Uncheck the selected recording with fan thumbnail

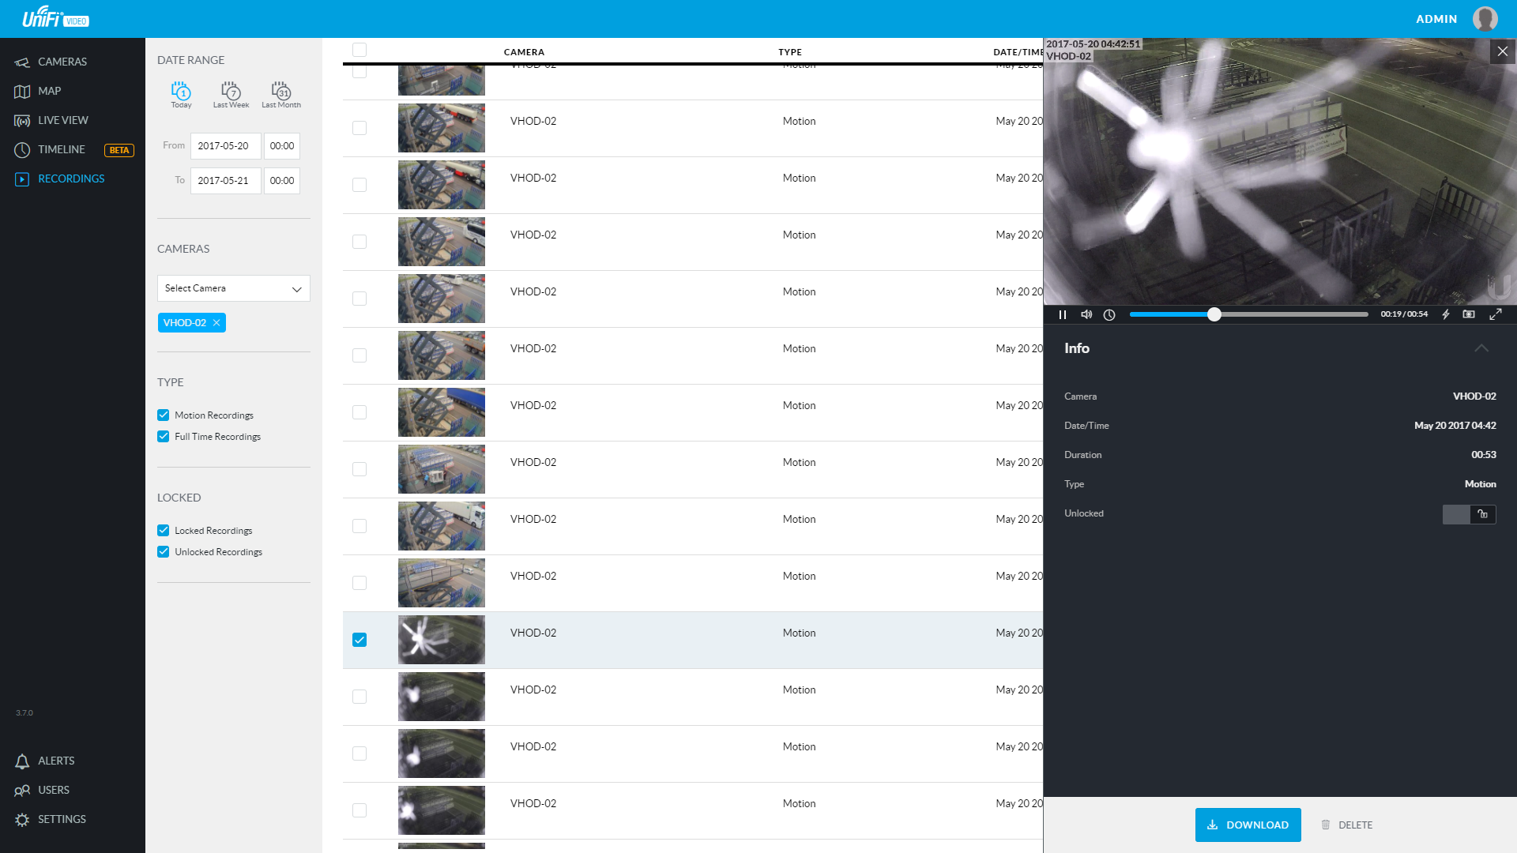point(359,640)
